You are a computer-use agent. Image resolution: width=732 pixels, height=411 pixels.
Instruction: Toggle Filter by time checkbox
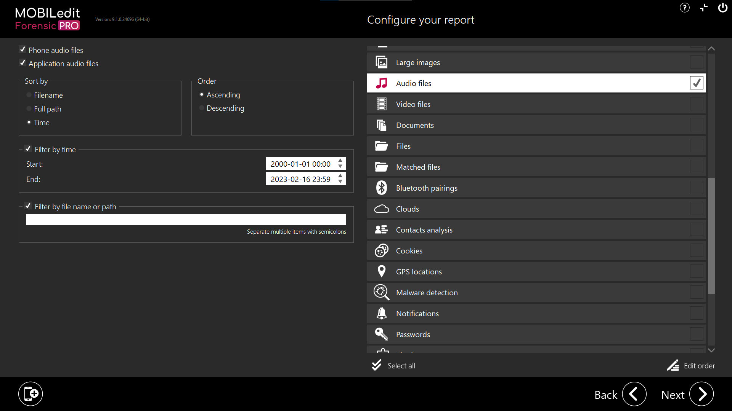coord(28,149)
